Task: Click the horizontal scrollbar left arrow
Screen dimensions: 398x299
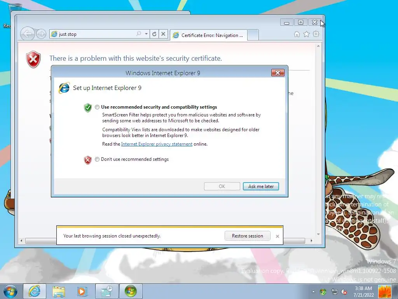Action: 21,241
